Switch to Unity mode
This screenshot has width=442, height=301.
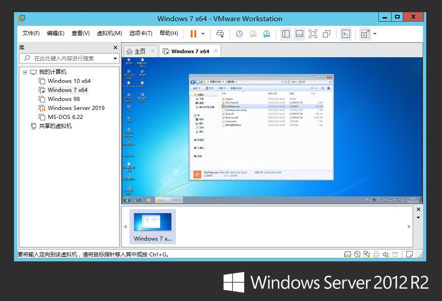click(327, 34)
